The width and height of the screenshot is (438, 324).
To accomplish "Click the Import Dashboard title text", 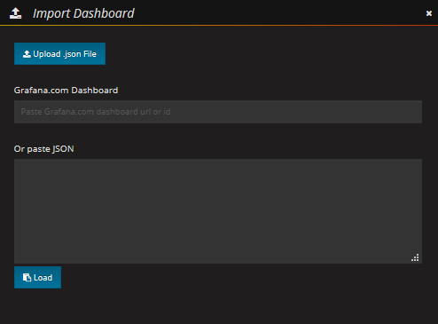I will tap(83, 13).
